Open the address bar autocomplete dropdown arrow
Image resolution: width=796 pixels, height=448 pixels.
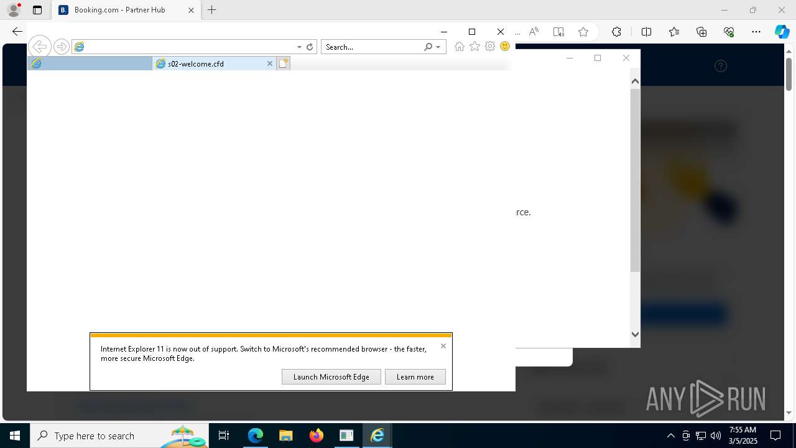tap(299, 47)
